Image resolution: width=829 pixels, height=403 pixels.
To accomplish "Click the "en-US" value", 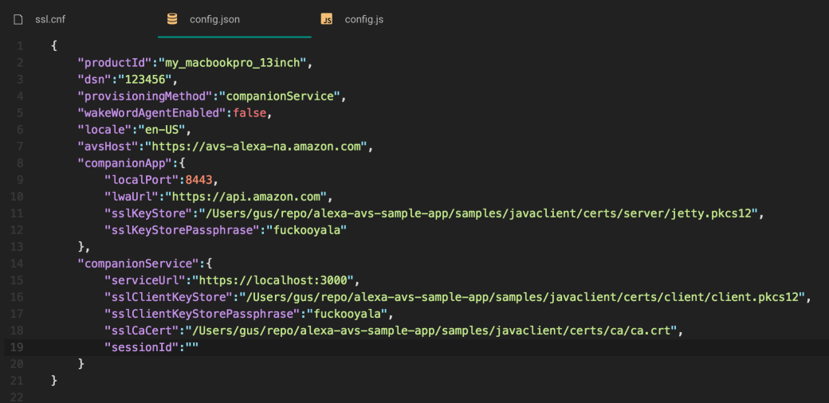I will (x=162, y=130).
